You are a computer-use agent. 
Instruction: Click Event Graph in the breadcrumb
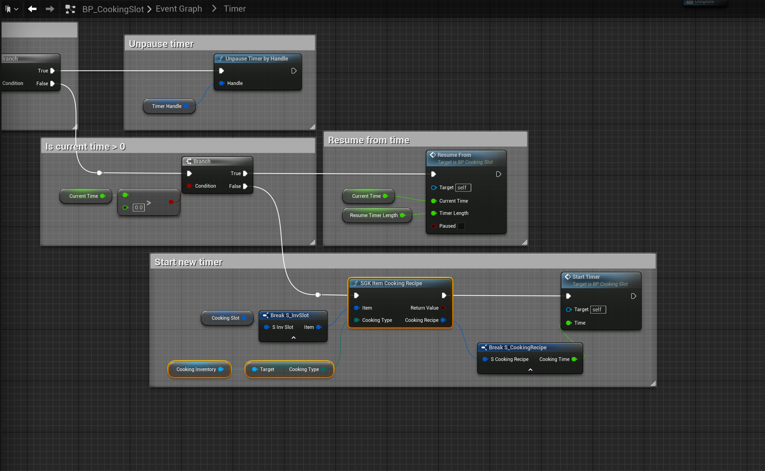coord(179,9)
